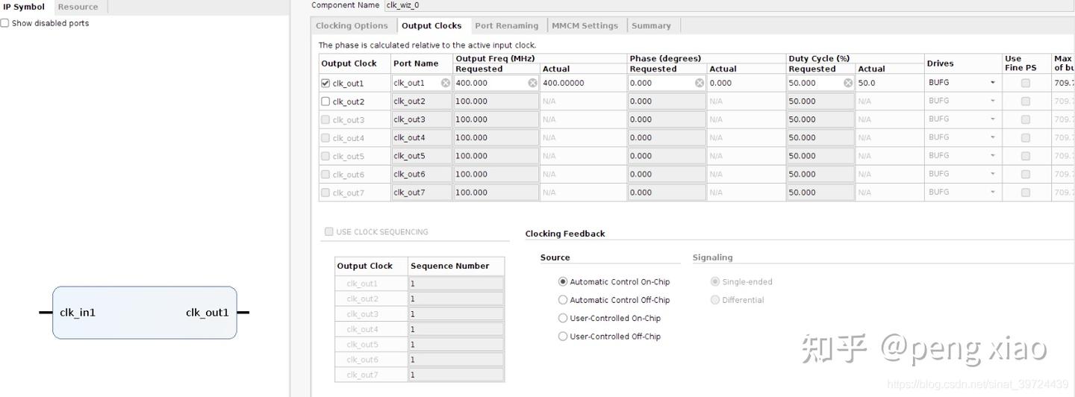Go to the Port Renaming tab

tap(506, 25)
